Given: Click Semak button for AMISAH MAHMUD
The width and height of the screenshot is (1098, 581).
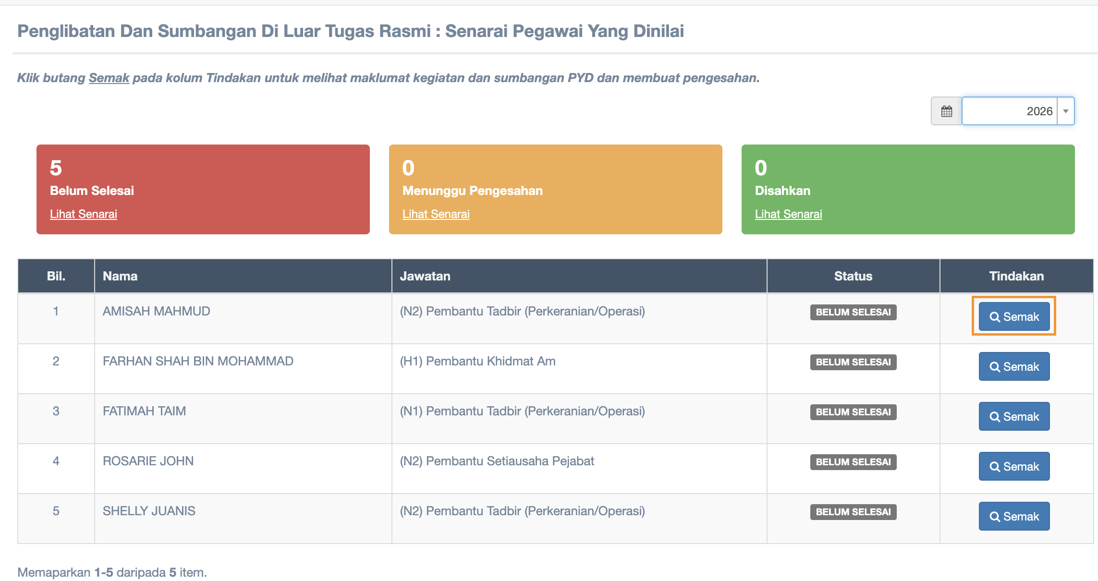Looking at the screenshot, I should [1014, 317].
